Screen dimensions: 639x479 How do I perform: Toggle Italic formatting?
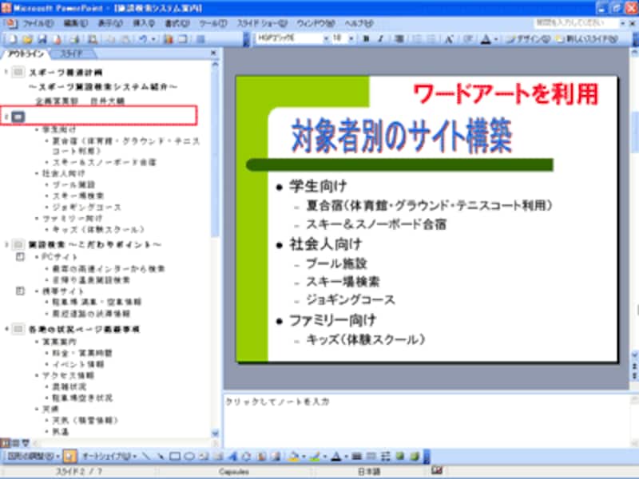379,38
